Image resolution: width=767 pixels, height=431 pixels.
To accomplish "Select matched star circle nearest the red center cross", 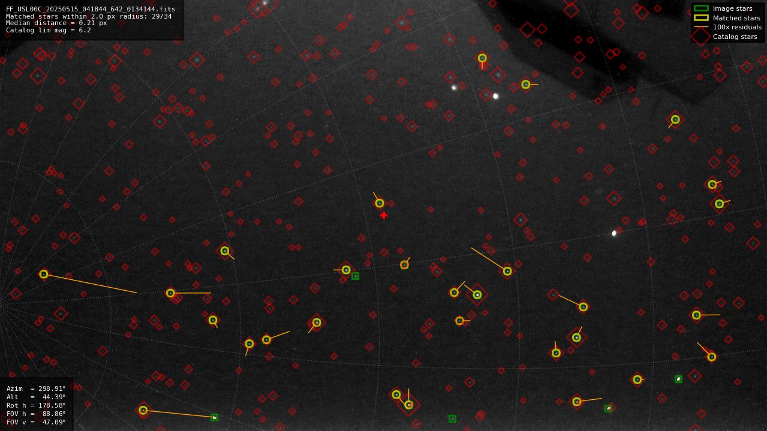I will pyautogui.click(x=380, y=203).
